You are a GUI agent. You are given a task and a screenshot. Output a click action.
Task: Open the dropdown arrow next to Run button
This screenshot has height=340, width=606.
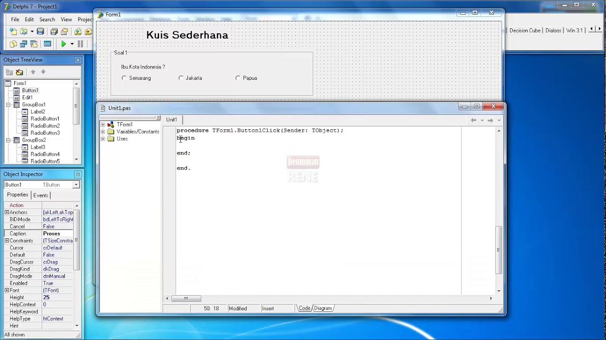pos(72,44)
